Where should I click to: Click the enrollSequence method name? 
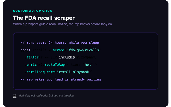41,72
